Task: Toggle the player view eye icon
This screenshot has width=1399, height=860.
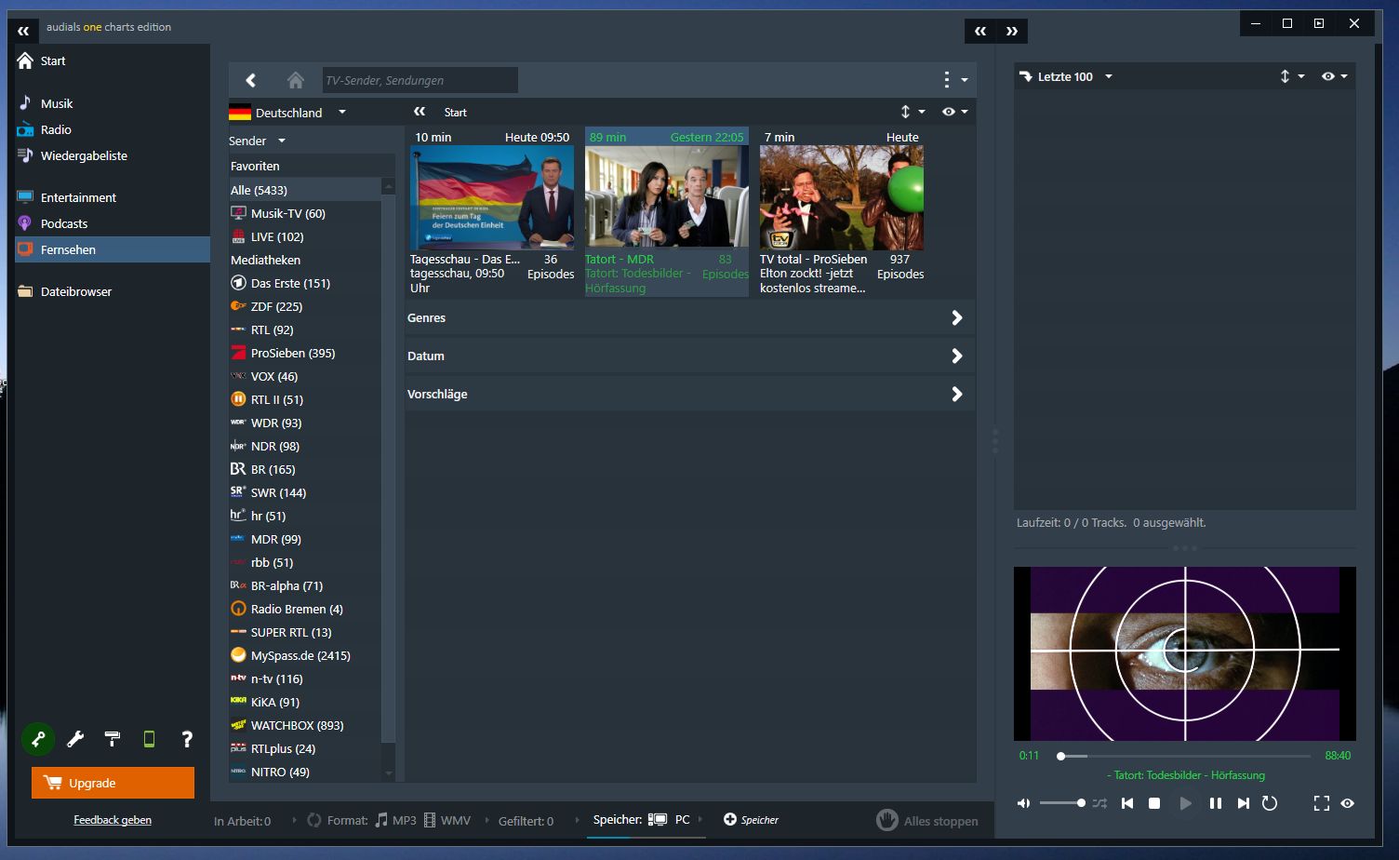Action: coord(1347,803)
